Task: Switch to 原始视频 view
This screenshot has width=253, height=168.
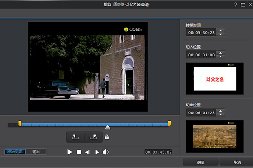Action: 15,152
